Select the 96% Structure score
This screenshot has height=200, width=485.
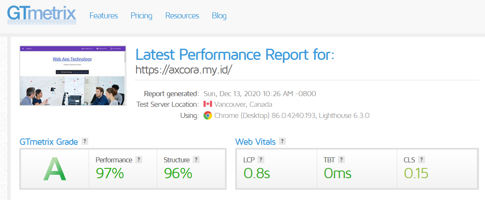178,173
